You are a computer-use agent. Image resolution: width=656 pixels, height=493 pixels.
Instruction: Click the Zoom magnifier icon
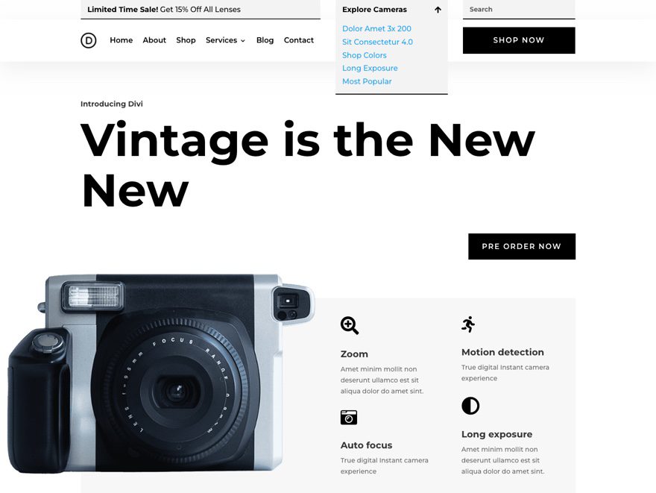coord(350,326)
